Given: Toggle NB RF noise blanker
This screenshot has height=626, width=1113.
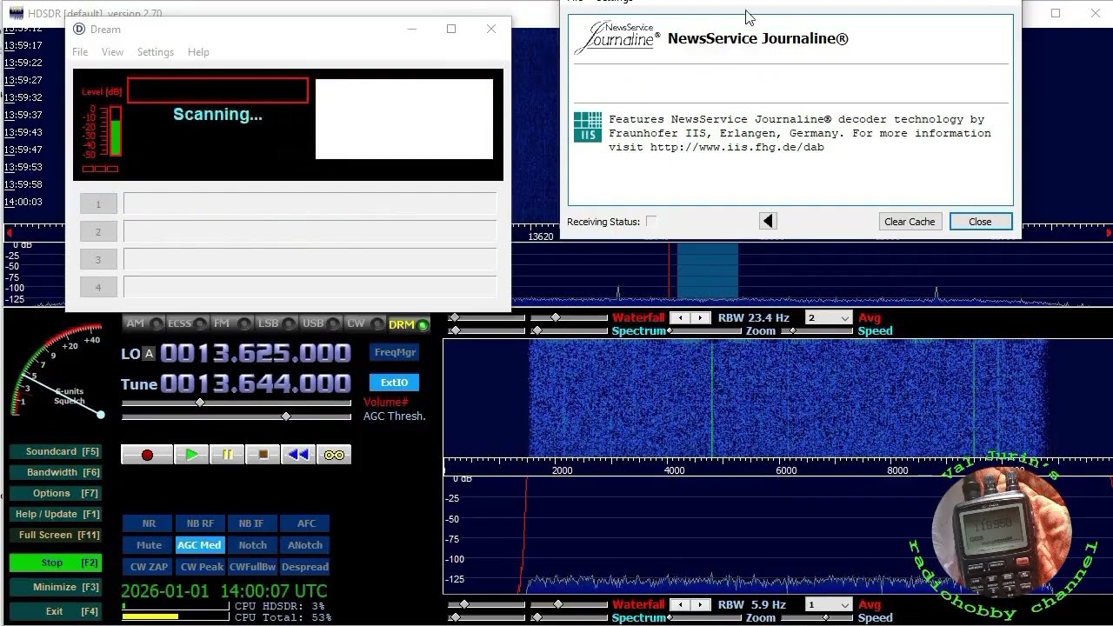Looking at the screenshot, I should 200,523.
